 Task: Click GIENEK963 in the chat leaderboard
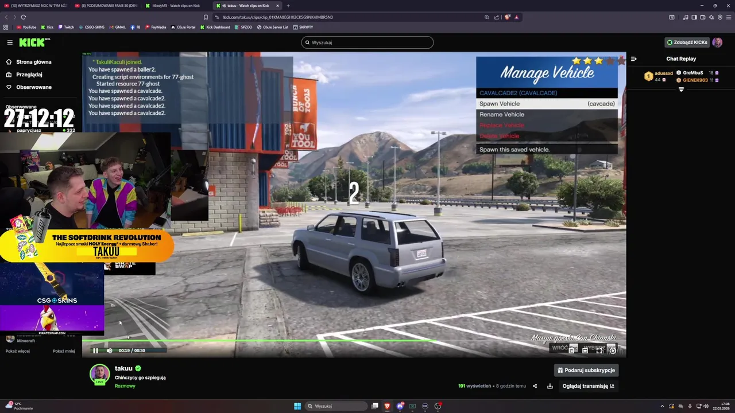695,80
